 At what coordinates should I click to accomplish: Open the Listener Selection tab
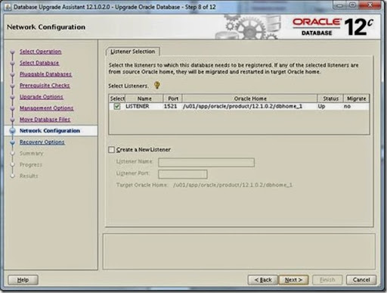tap(133, 51)
